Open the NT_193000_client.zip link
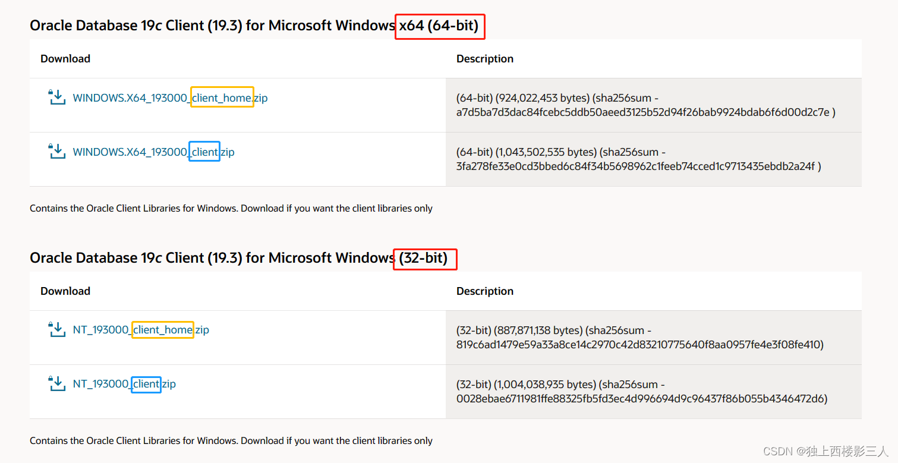 [x=124, y=384]
